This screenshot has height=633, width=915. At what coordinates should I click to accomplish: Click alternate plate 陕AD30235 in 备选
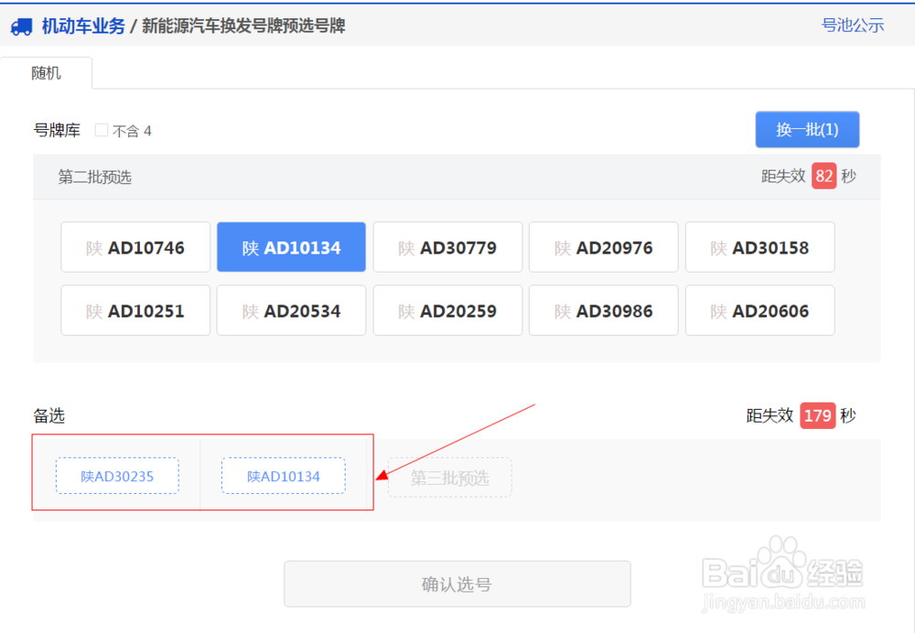click(x=117, y=476)
